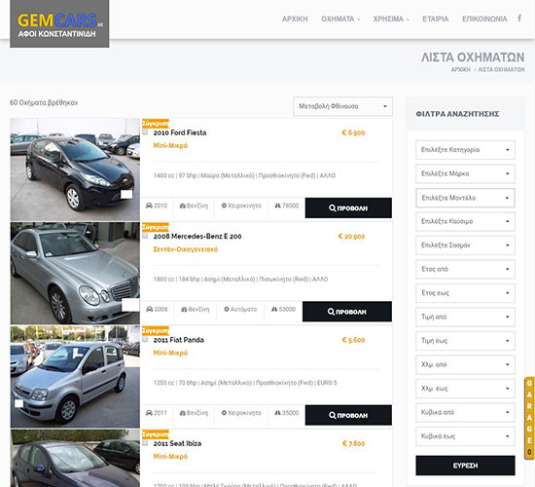535x487 pixels.
Task: Open 2011 Fiat Panda title link
Action: pyautogui.click(x=178, y=340)
